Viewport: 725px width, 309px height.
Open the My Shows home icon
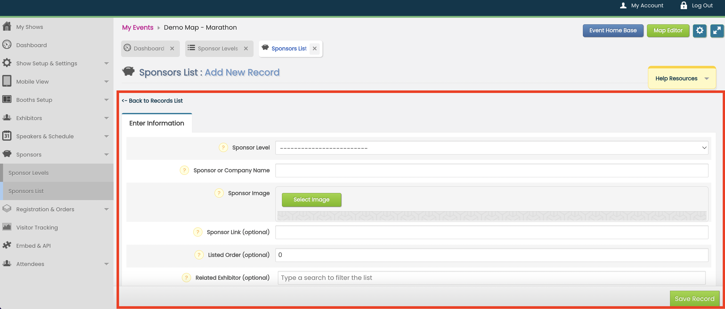7,26
